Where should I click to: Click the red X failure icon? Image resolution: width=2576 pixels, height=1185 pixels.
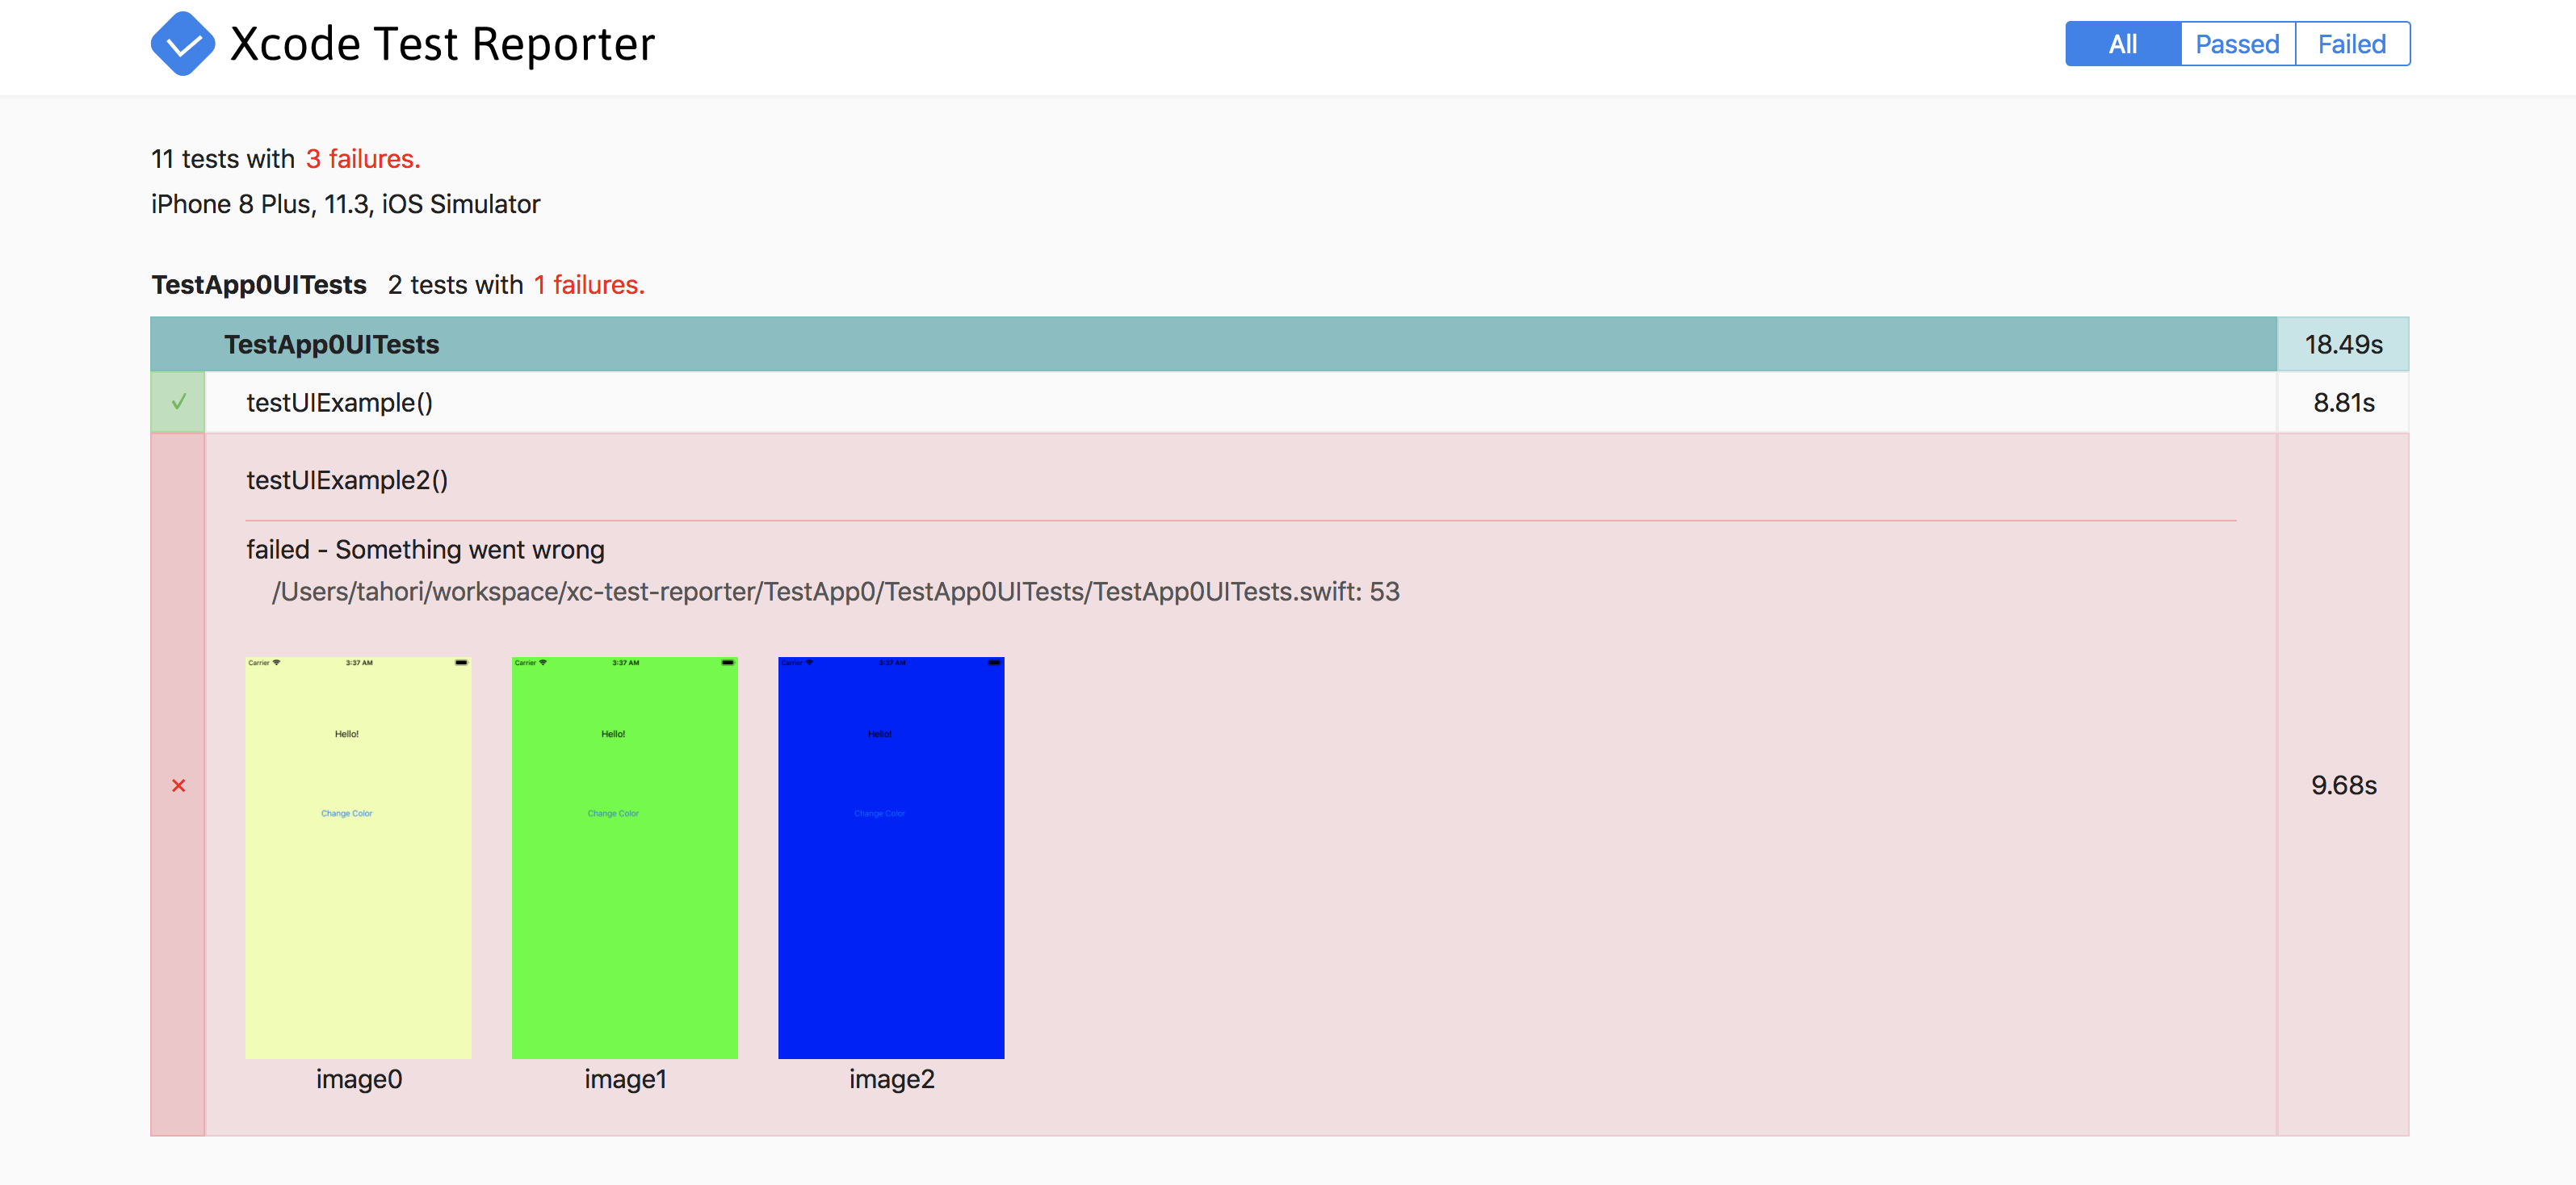click(178, 786)
